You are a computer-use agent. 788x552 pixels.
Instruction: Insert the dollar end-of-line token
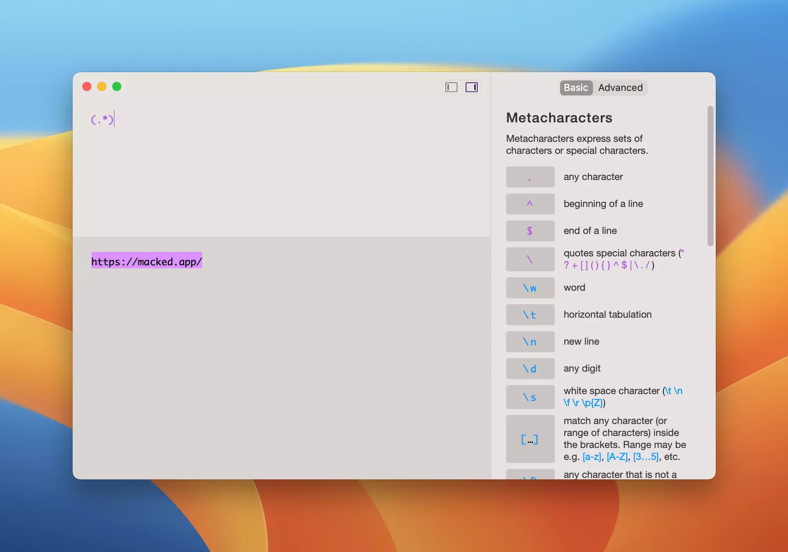point(530,231)
